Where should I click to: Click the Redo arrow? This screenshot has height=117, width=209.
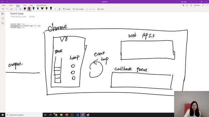[x=7, y=9]
